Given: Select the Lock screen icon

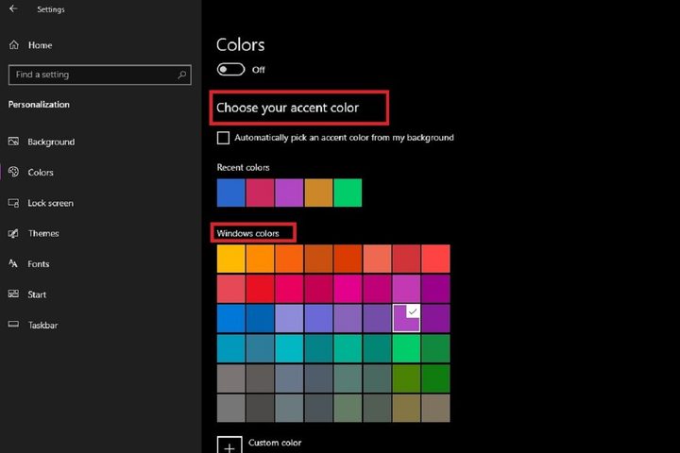Looking at the screenshot, I should click(x=13, y=203).
